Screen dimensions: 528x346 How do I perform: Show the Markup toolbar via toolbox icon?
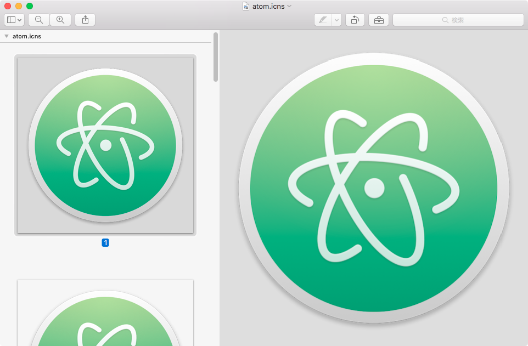[379, 20]
